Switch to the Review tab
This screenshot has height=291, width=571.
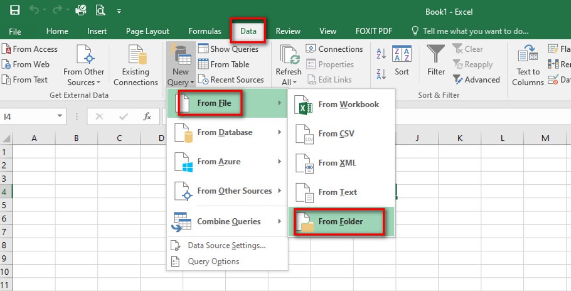click(288, 31)
